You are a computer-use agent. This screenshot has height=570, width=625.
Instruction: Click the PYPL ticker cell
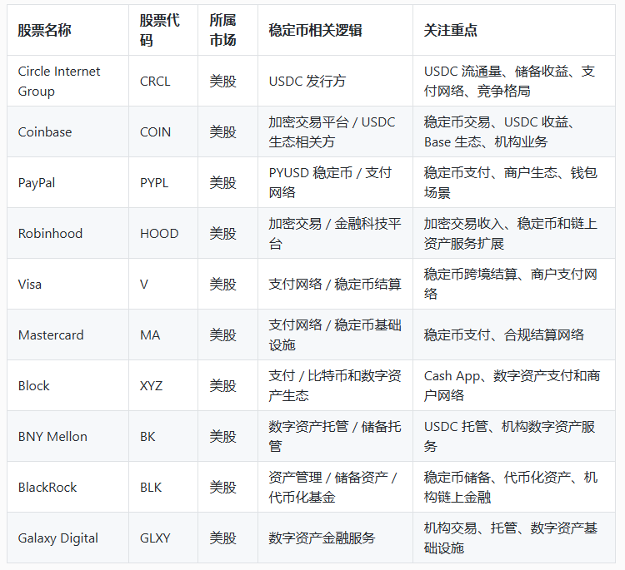tap(163, 182)
